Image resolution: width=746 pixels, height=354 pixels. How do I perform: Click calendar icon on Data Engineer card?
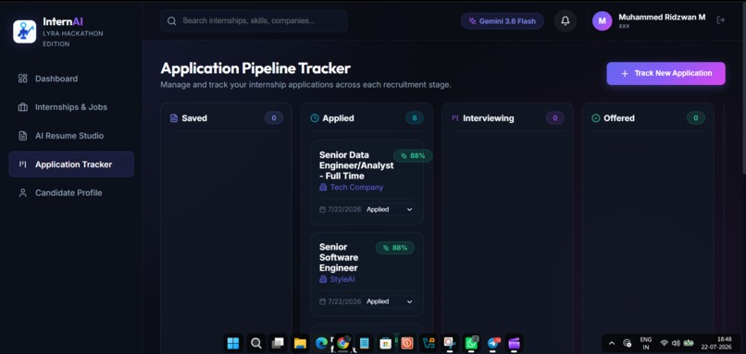point(322,210)
